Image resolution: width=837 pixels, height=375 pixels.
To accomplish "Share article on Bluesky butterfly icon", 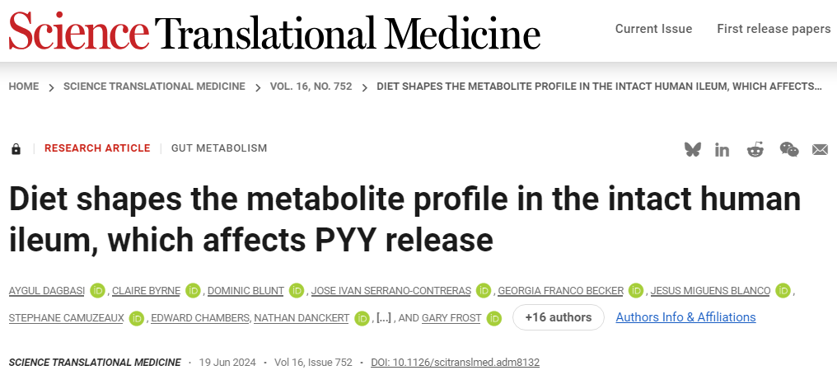I will point(692,149).
